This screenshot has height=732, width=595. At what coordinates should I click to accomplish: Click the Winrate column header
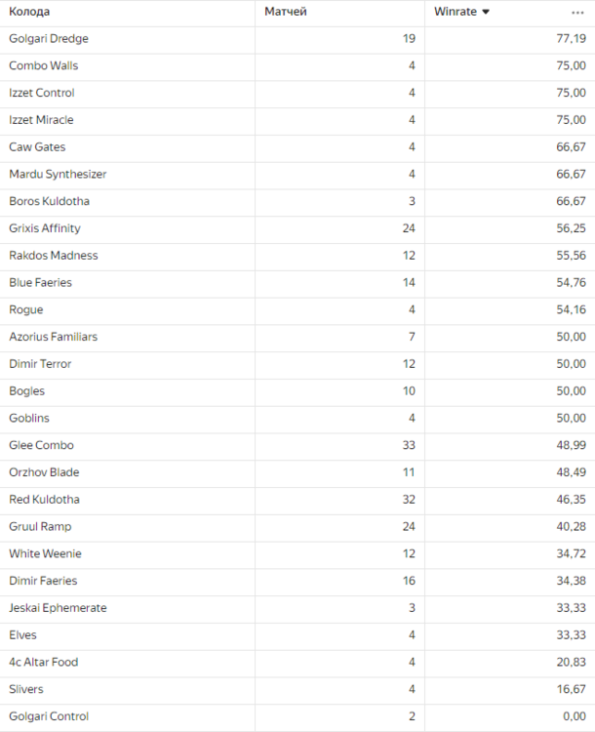coord(453,12)
